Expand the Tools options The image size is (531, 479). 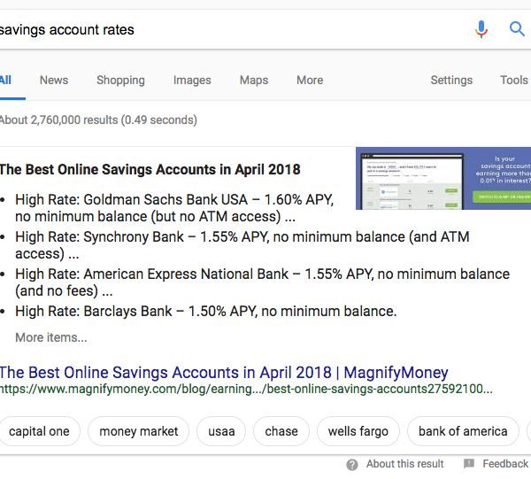tap(513, 80)
